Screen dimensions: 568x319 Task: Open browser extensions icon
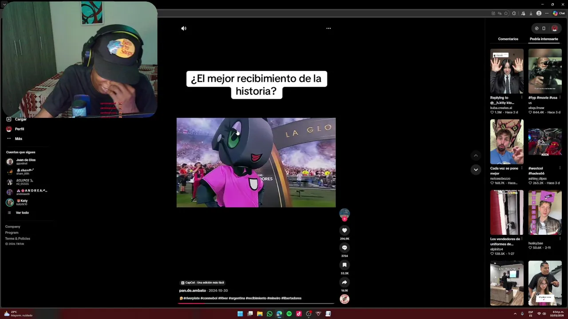coord(514,13)
